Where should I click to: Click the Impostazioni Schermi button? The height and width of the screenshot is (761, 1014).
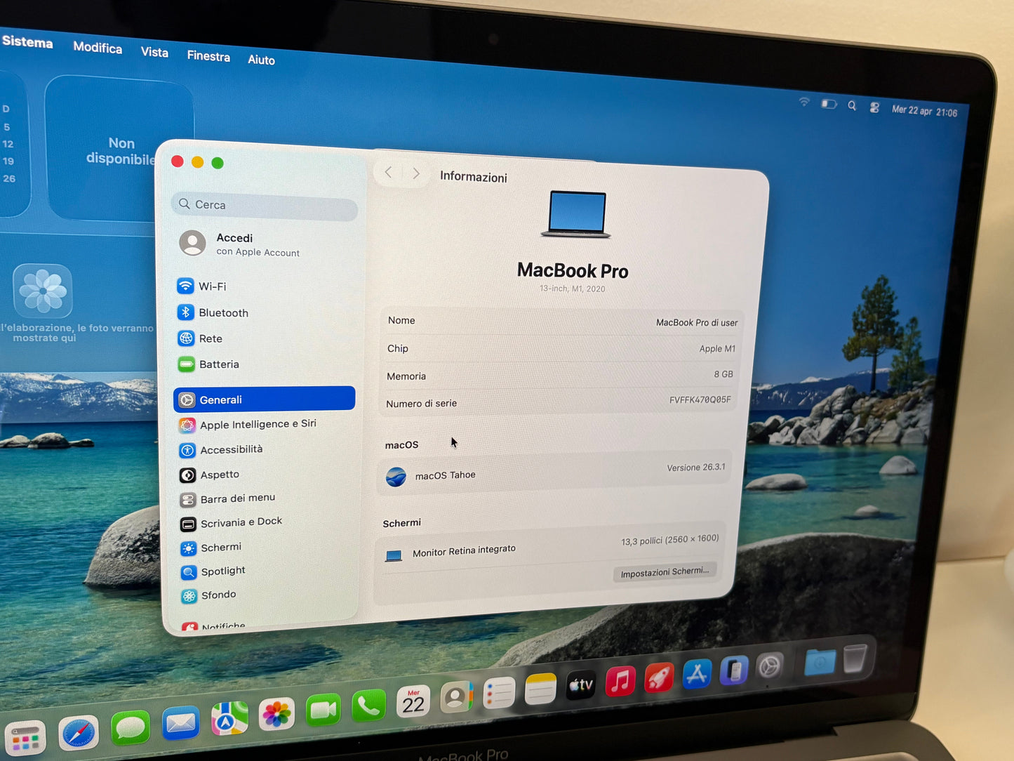pos(665,572)
